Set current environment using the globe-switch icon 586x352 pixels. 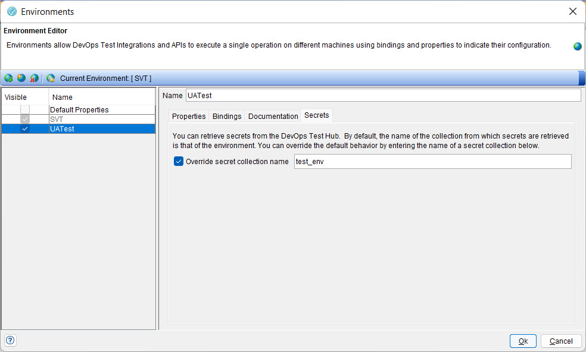pyautogui.click(x=51, y=78)
